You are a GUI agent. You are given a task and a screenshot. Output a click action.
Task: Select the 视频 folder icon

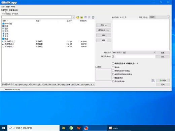point(3,26)
